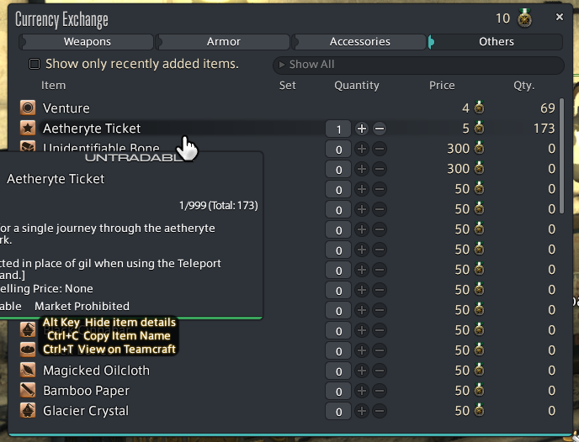Enable Show only recently added items checkbox
This screenshot has height=442, width=579.
35,64
